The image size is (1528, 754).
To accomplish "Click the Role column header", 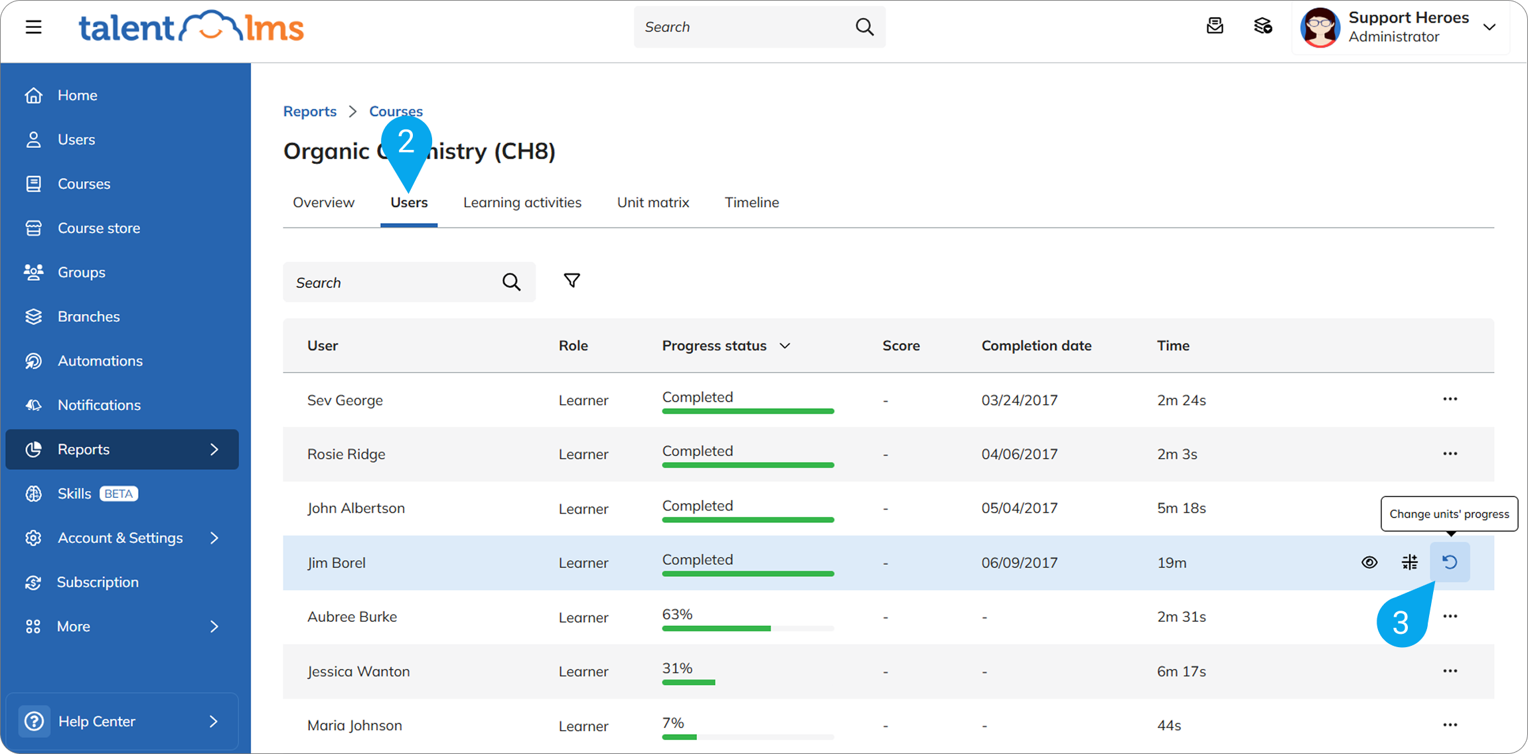I will [573, 346].
